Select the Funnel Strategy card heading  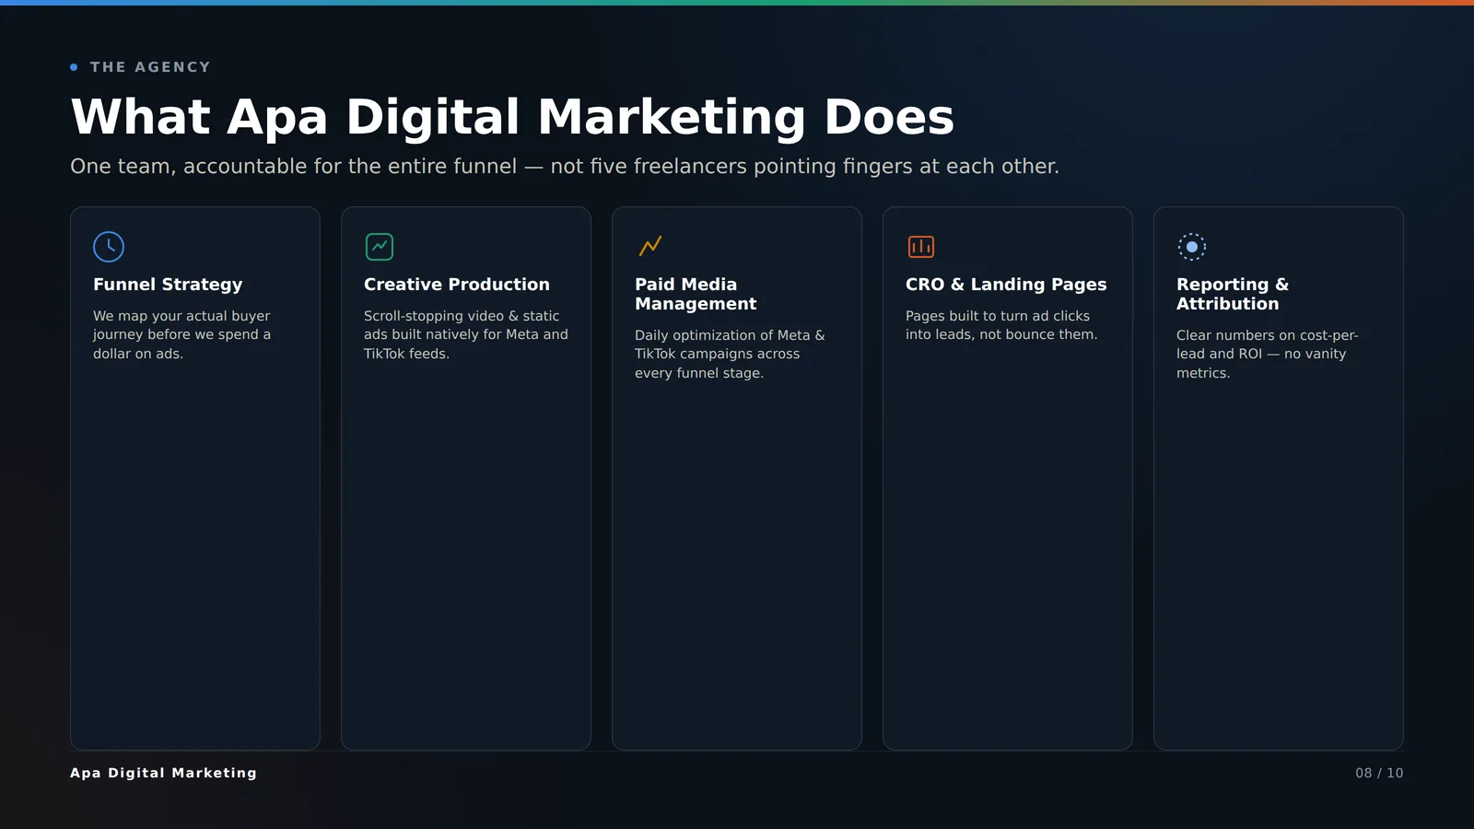168,285
